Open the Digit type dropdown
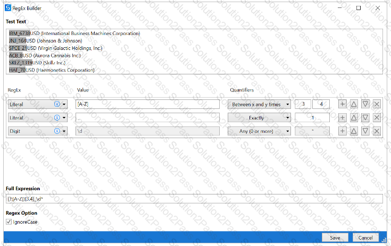This screenshot has height=246, width=391. (64, 131)
